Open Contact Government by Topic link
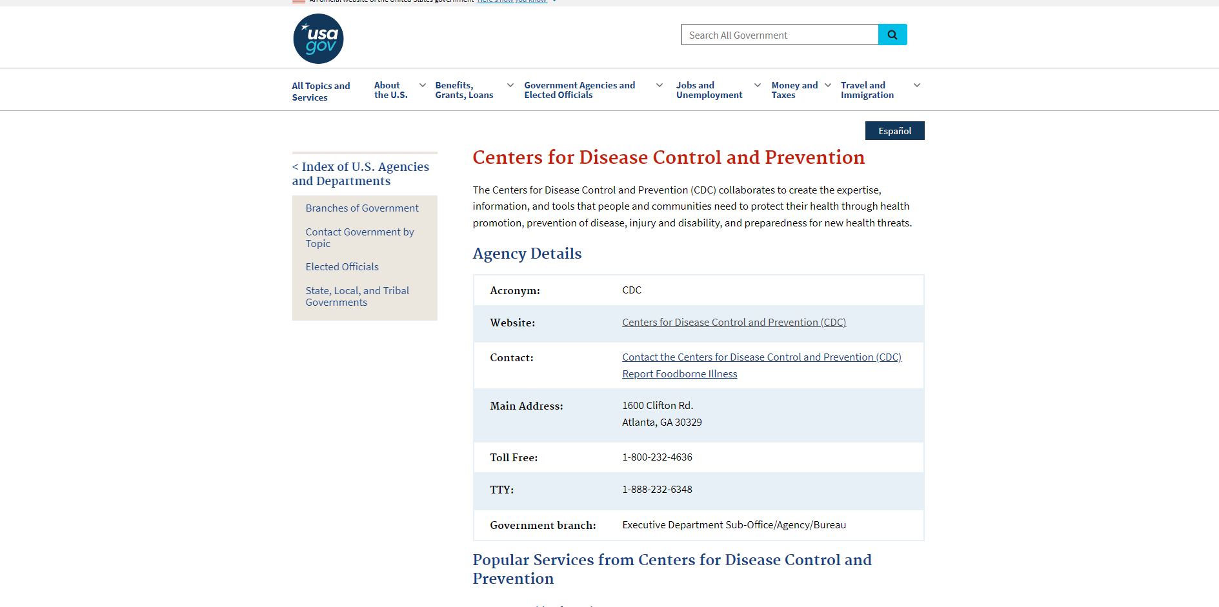 [359, 237]
